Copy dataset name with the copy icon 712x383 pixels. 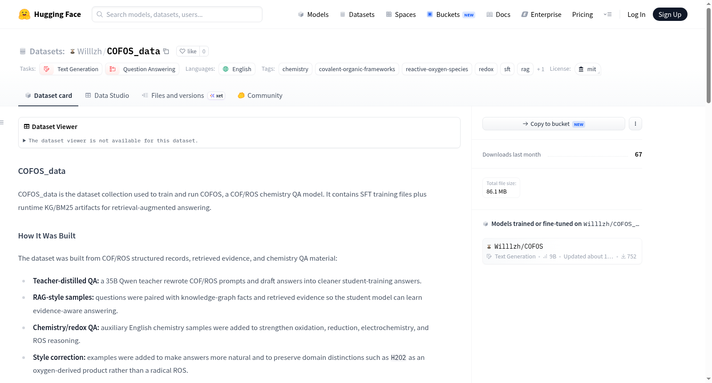[x=166, y=51]
